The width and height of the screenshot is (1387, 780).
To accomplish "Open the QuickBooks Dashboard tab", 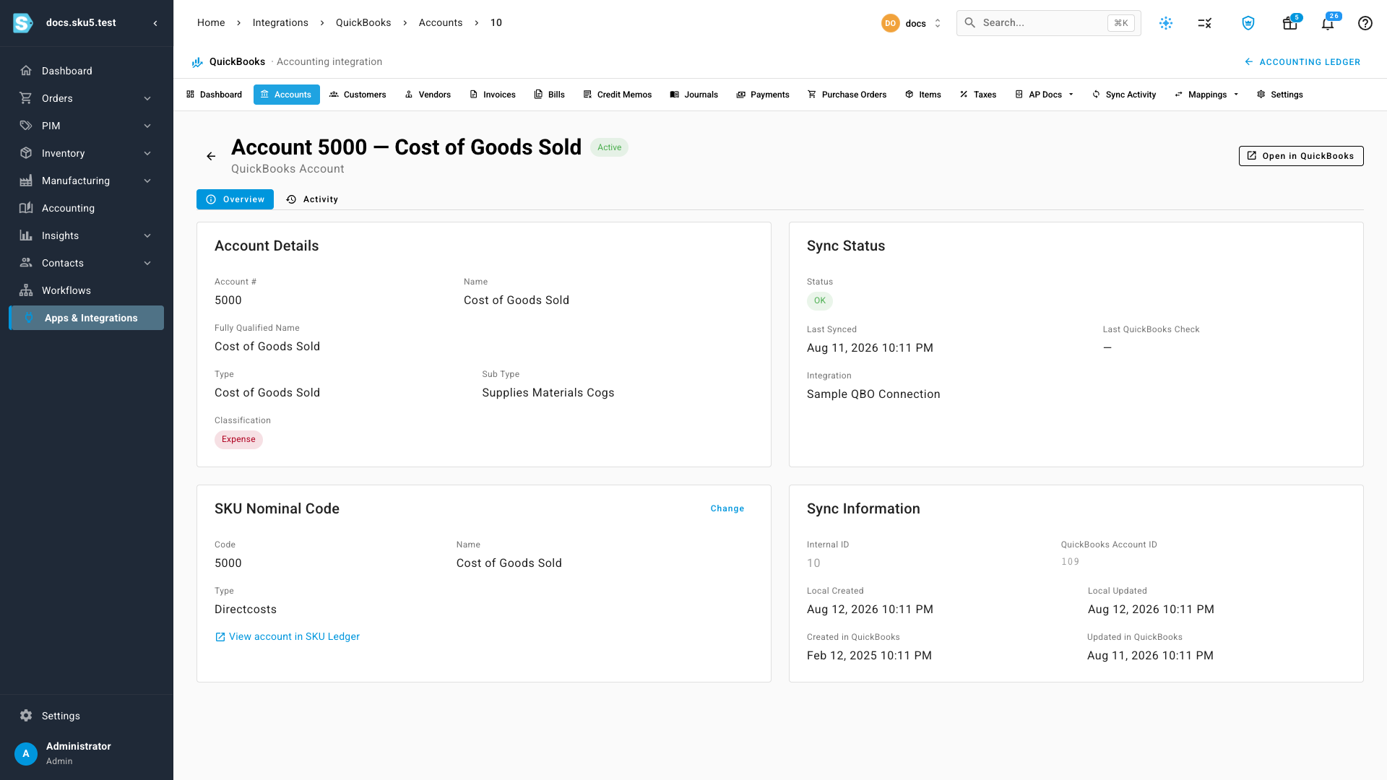I will tap(215, 95).
